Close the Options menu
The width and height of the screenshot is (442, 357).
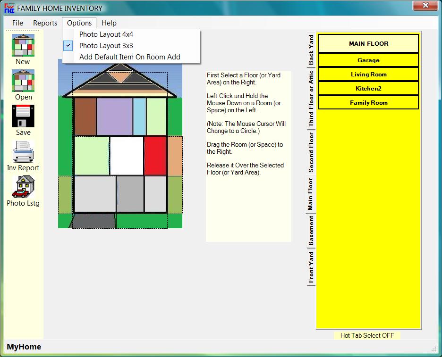click(x=79, y=23)
